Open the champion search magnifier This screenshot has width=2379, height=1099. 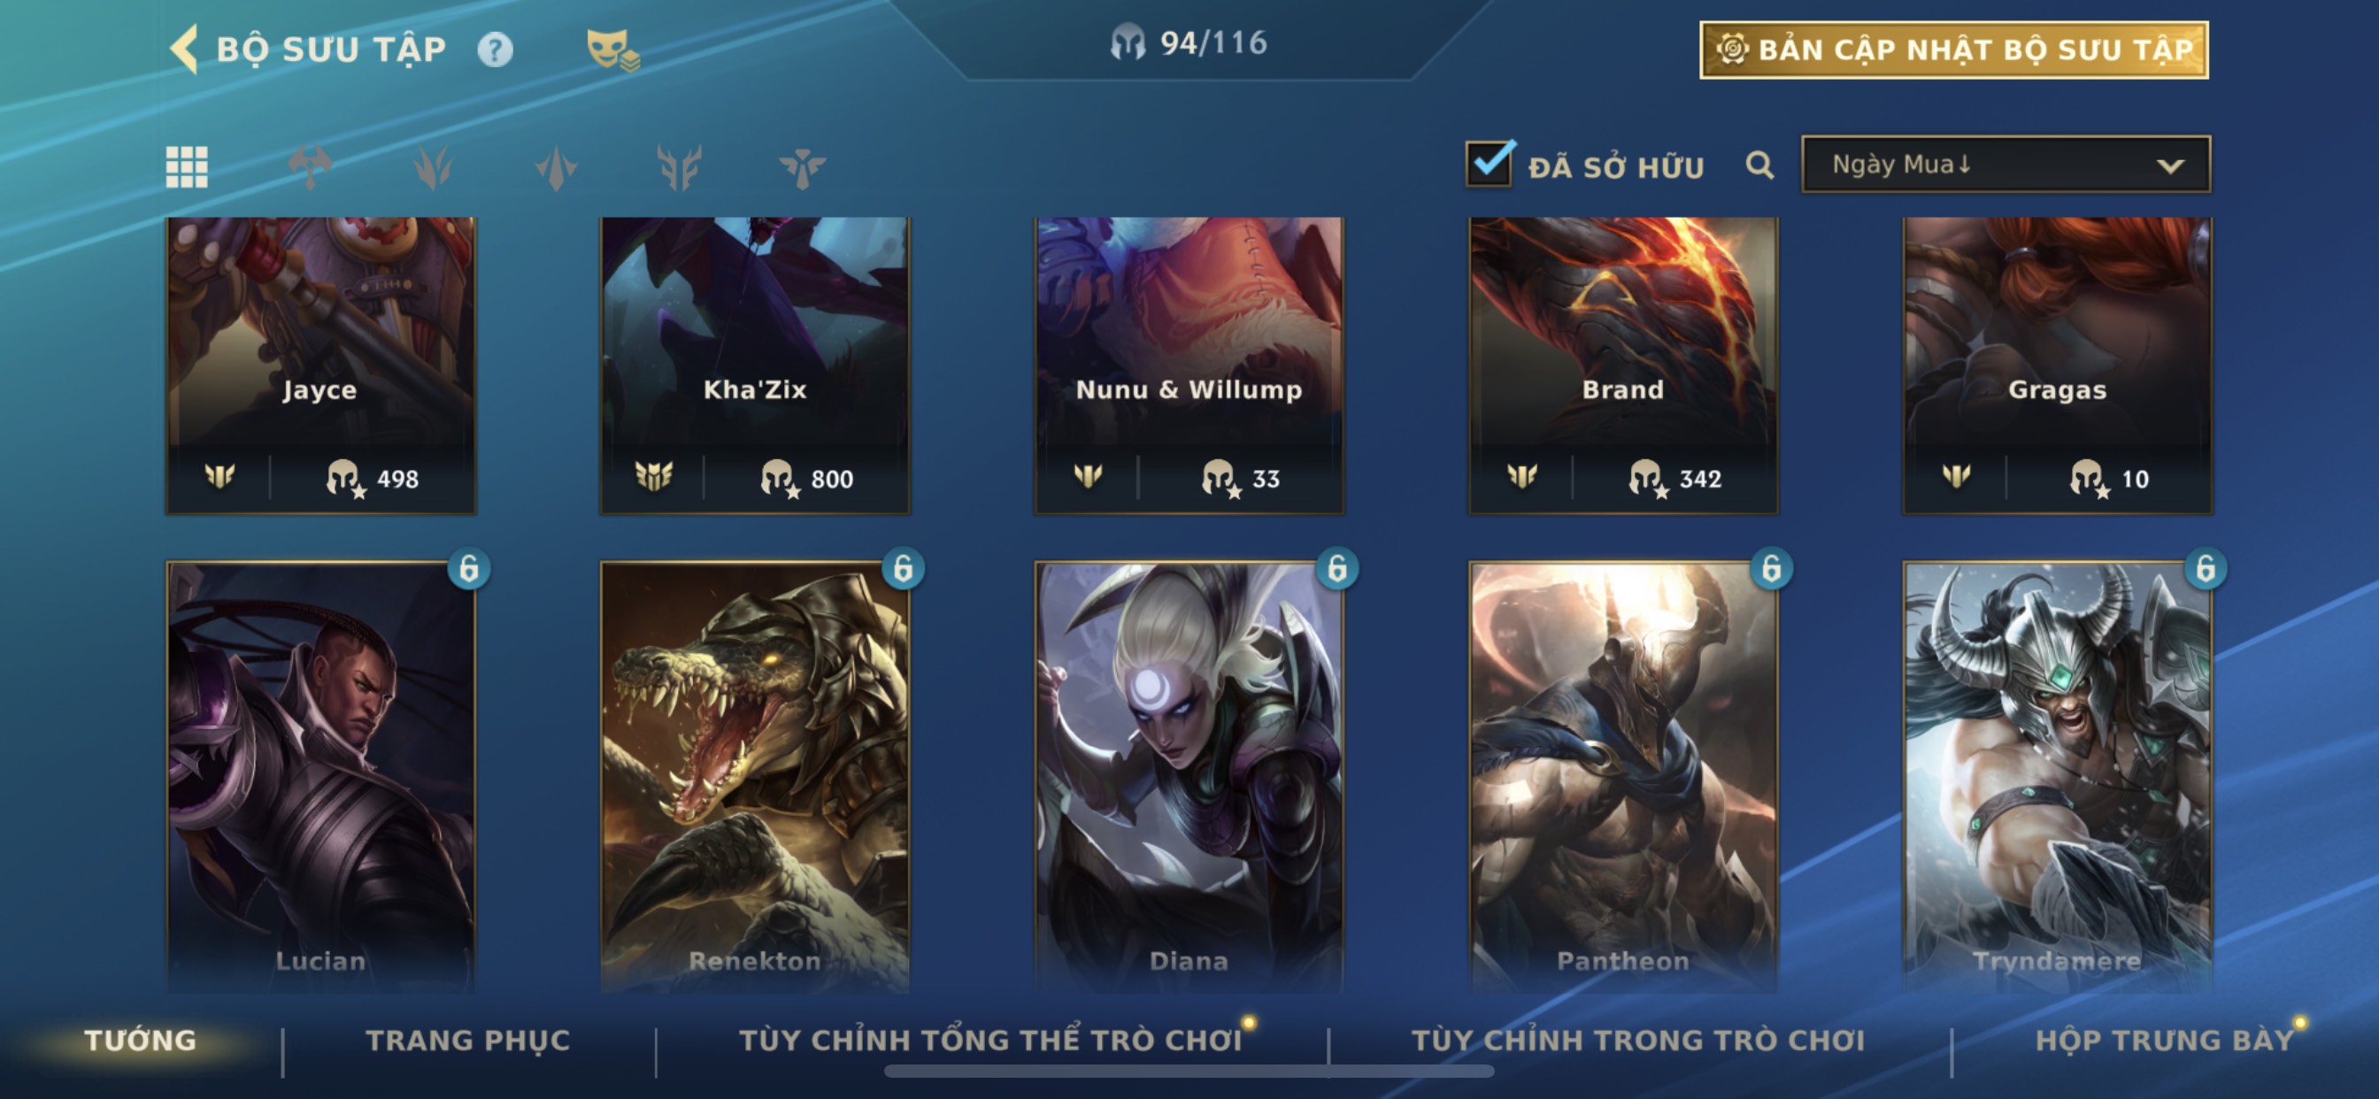1759,166
